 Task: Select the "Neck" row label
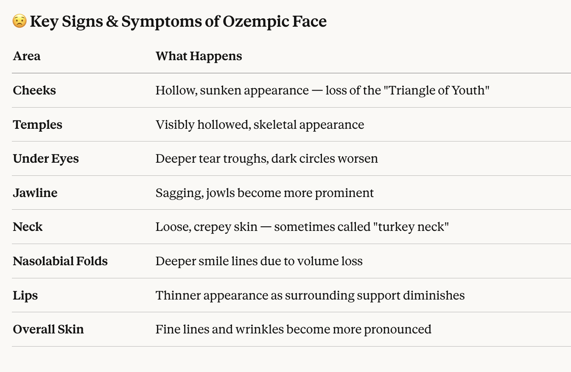pyautogui.click(x=28, y=227)
